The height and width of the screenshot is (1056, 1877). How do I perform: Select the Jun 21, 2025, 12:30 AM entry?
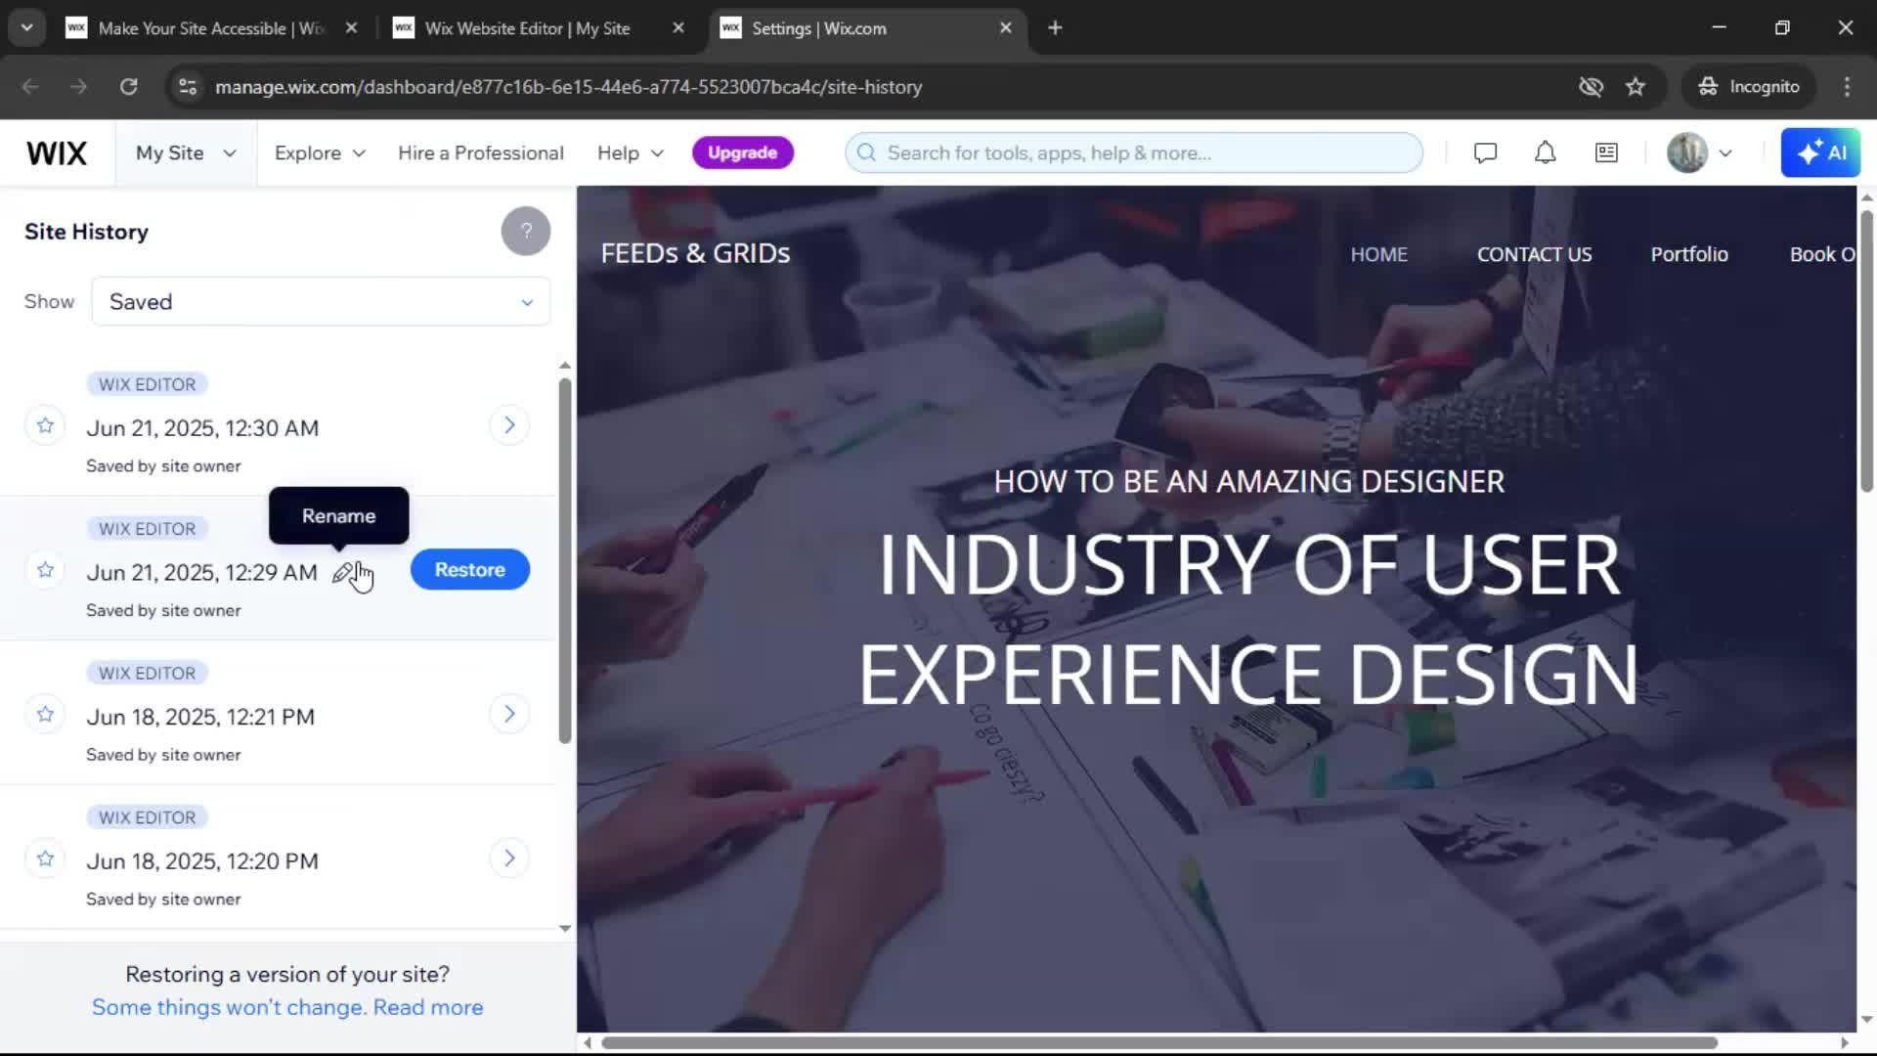point(278,424)
